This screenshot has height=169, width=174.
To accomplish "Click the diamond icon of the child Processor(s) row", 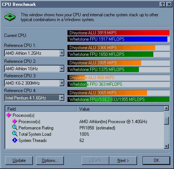I will click(x=15, y=121).
